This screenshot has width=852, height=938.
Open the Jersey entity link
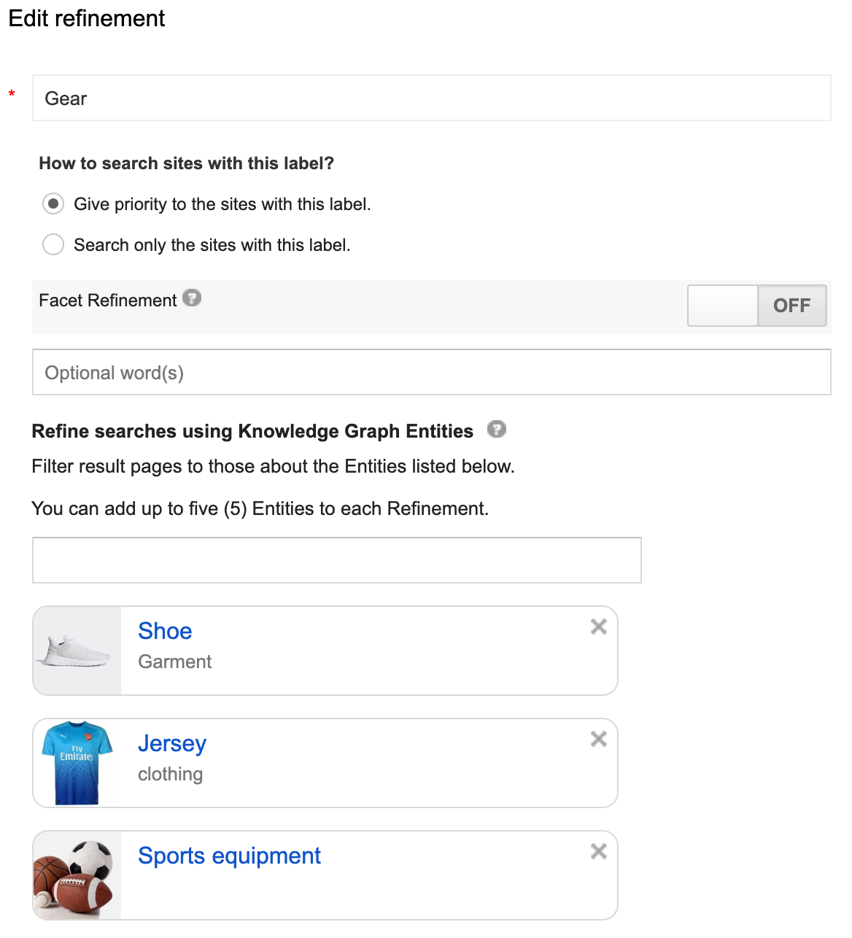(172, 743)
